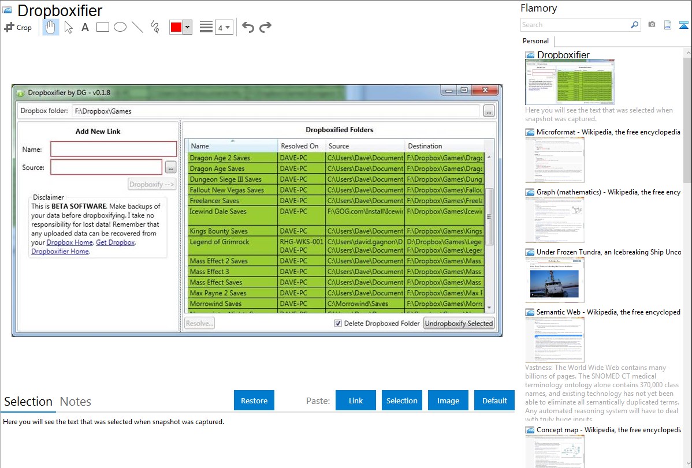Sort by the Name column header
Screen dimensions: 692x468
pyautogui.click(x=232, y=146)
